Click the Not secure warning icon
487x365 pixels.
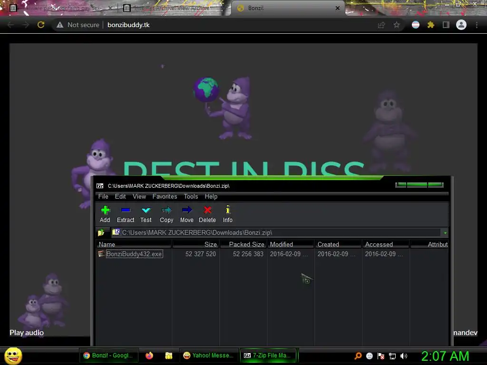(x=60, y=25)
